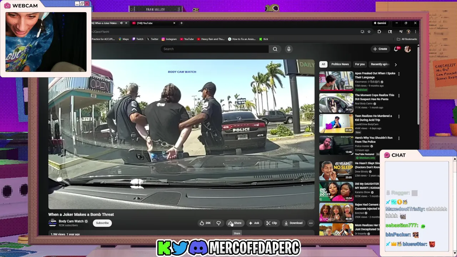Bookmark this page with star icon
Image resolution: width=457 pixels, height=257 pixels.
pyautogui.click(x=369, y=31)
